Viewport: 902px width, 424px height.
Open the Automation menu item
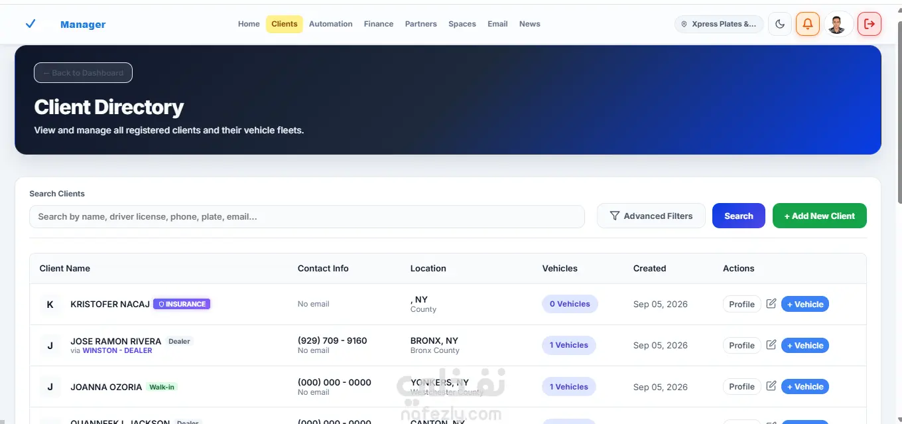click(x=331, y=24)
